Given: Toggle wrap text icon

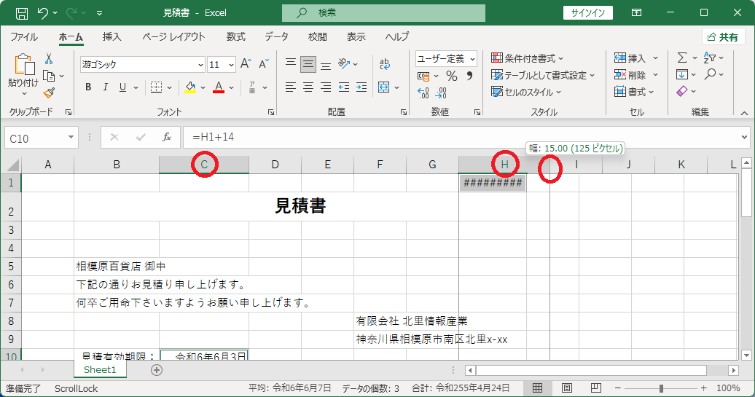Looking at the screenshot, I should tap(384, 63).
